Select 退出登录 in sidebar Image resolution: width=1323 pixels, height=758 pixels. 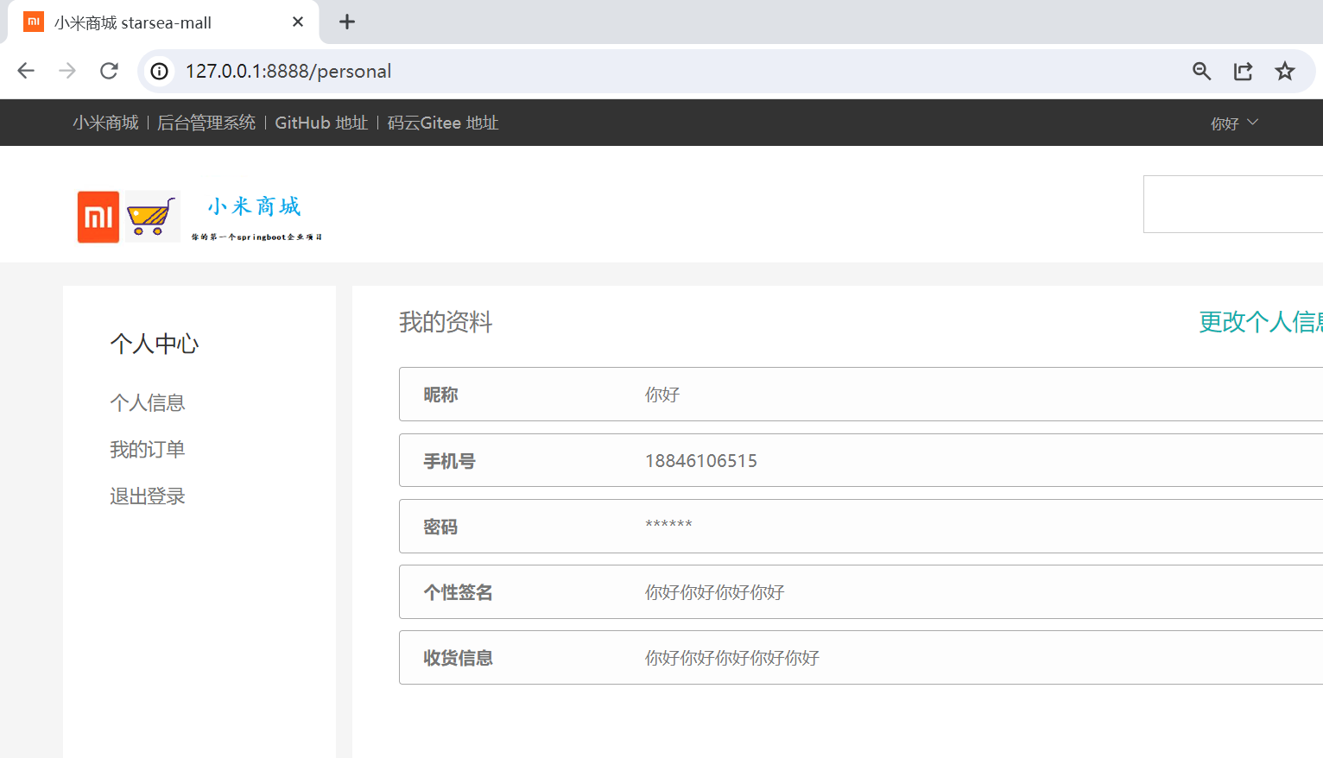148,496
